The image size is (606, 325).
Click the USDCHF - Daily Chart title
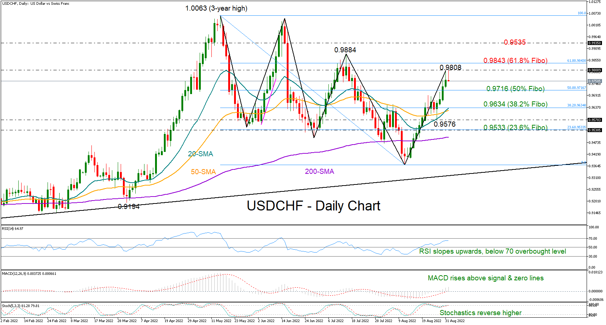(313, 206)
